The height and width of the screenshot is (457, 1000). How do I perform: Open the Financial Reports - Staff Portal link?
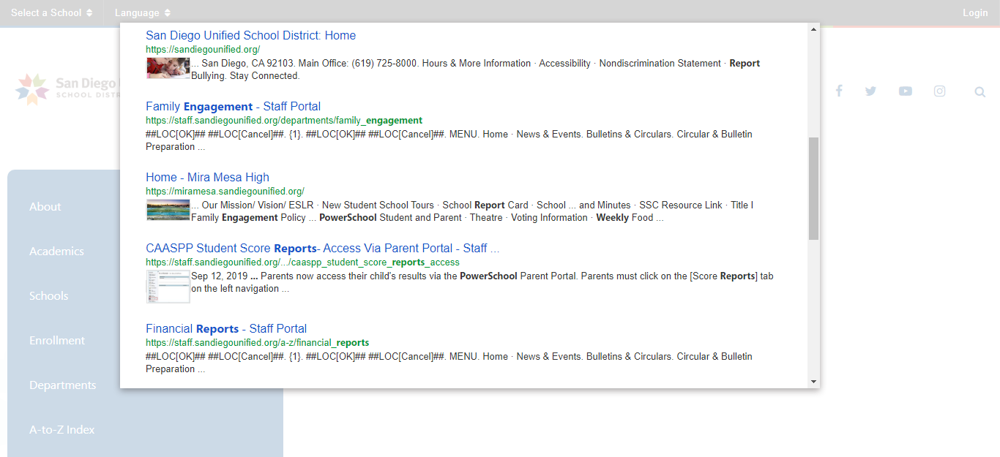(x=226, y=328)
